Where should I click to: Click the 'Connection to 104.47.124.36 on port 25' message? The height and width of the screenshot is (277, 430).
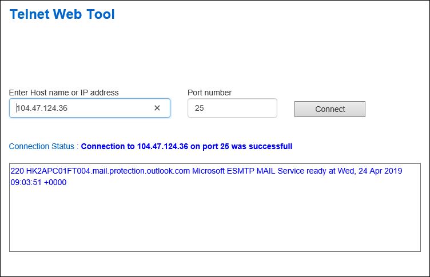[186, 146]
